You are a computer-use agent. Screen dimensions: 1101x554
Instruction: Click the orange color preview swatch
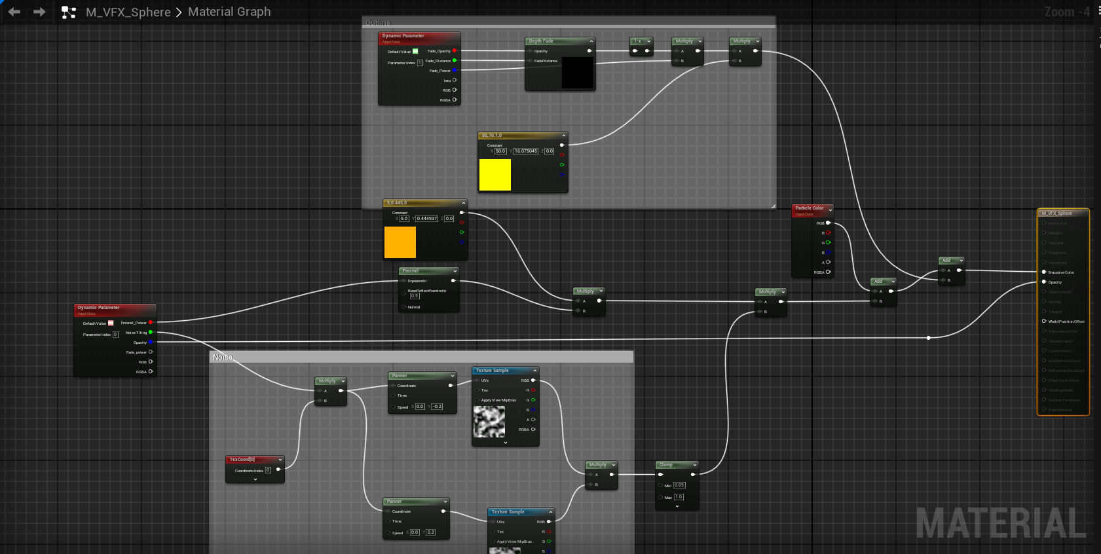pos(400,242)
